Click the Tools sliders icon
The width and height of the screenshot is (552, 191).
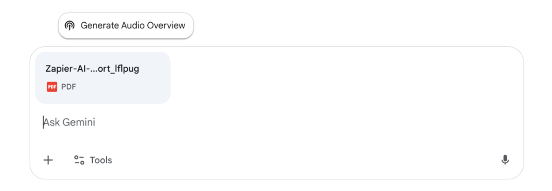(x=79, y=160)
